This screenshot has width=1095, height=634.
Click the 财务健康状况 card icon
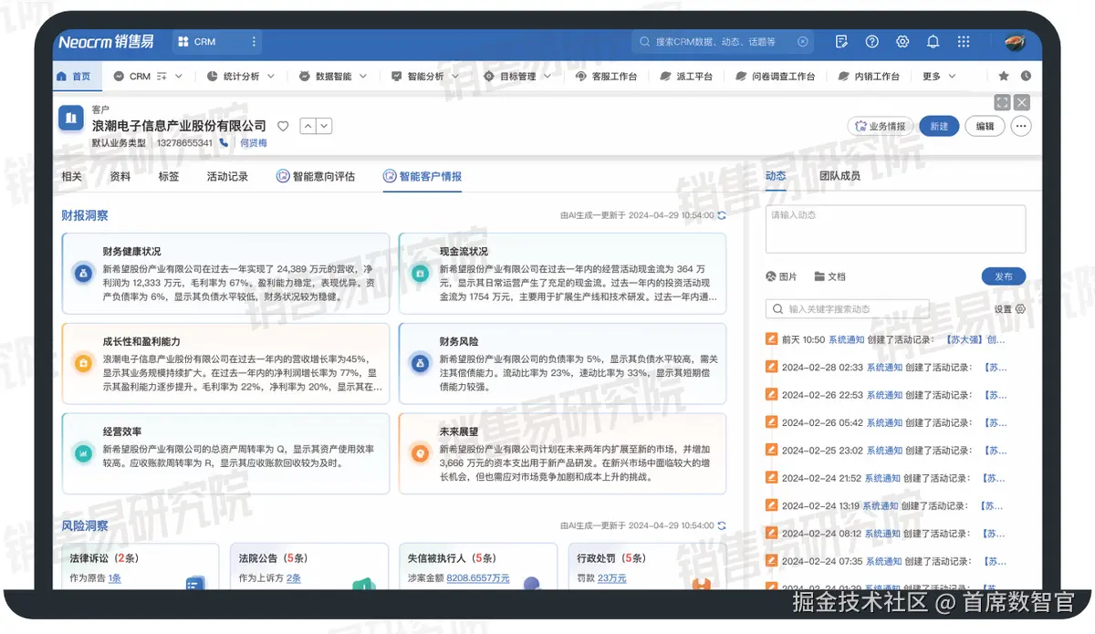point(83,272)
